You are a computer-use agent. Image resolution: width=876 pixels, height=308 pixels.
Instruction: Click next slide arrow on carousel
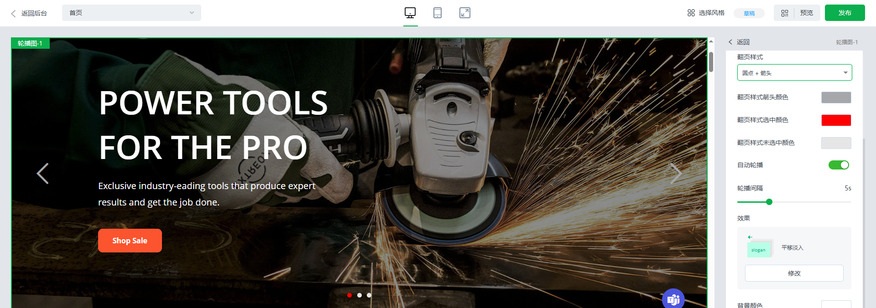coord(676,174)
